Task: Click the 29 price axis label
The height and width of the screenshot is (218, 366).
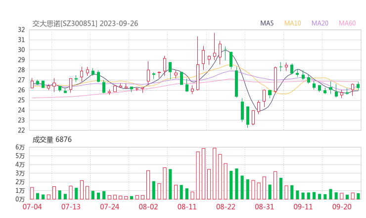Action: pos(21,60)
